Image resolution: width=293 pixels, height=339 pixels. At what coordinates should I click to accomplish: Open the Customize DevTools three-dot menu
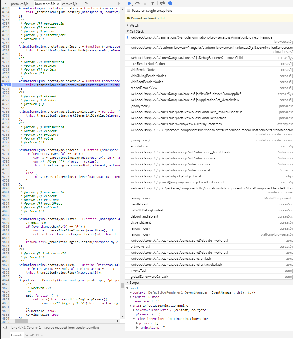coord(5,335)
